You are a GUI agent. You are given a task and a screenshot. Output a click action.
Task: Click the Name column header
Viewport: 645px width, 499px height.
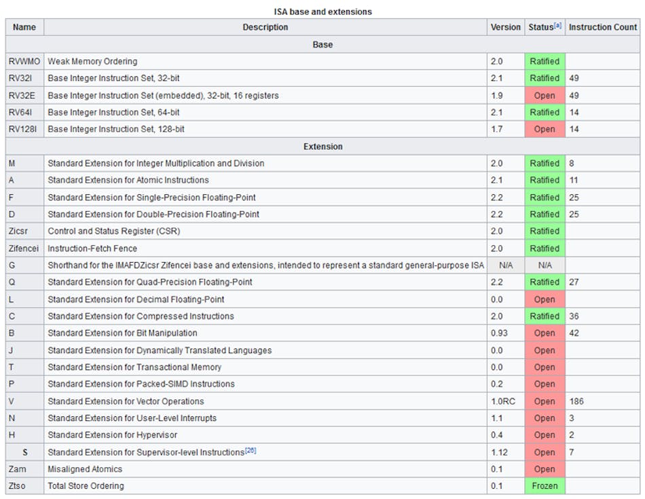coord(24,27)
